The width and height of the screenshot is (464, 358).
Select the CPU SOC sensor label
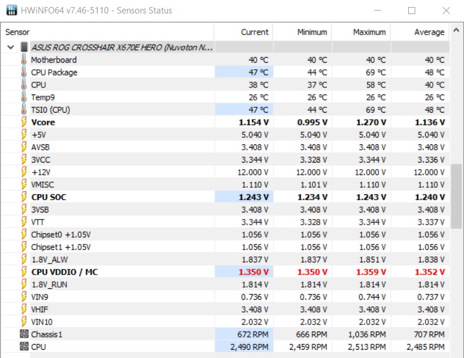coord(49,197)
